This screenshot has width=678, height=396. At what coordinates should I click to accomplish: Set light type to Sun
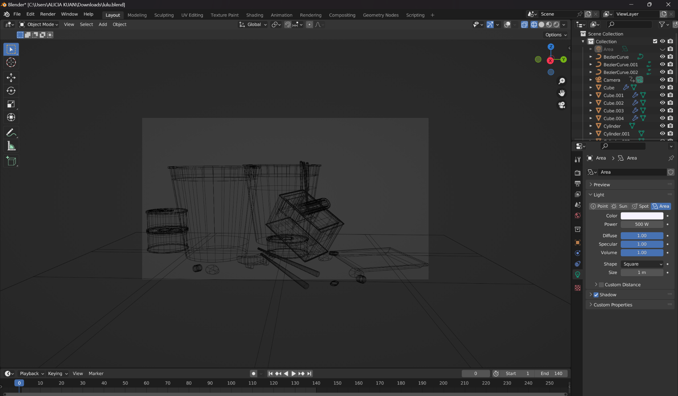pos(619,206)
